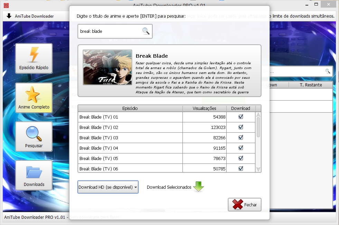Click the views value 123023

[x=218, y=127]
